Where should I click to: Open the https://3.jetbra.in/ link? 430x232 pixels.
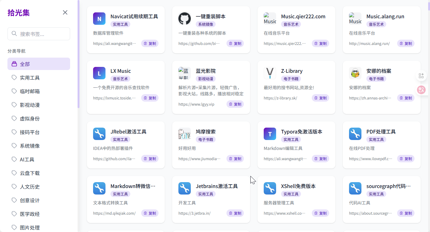click(195, 213)
